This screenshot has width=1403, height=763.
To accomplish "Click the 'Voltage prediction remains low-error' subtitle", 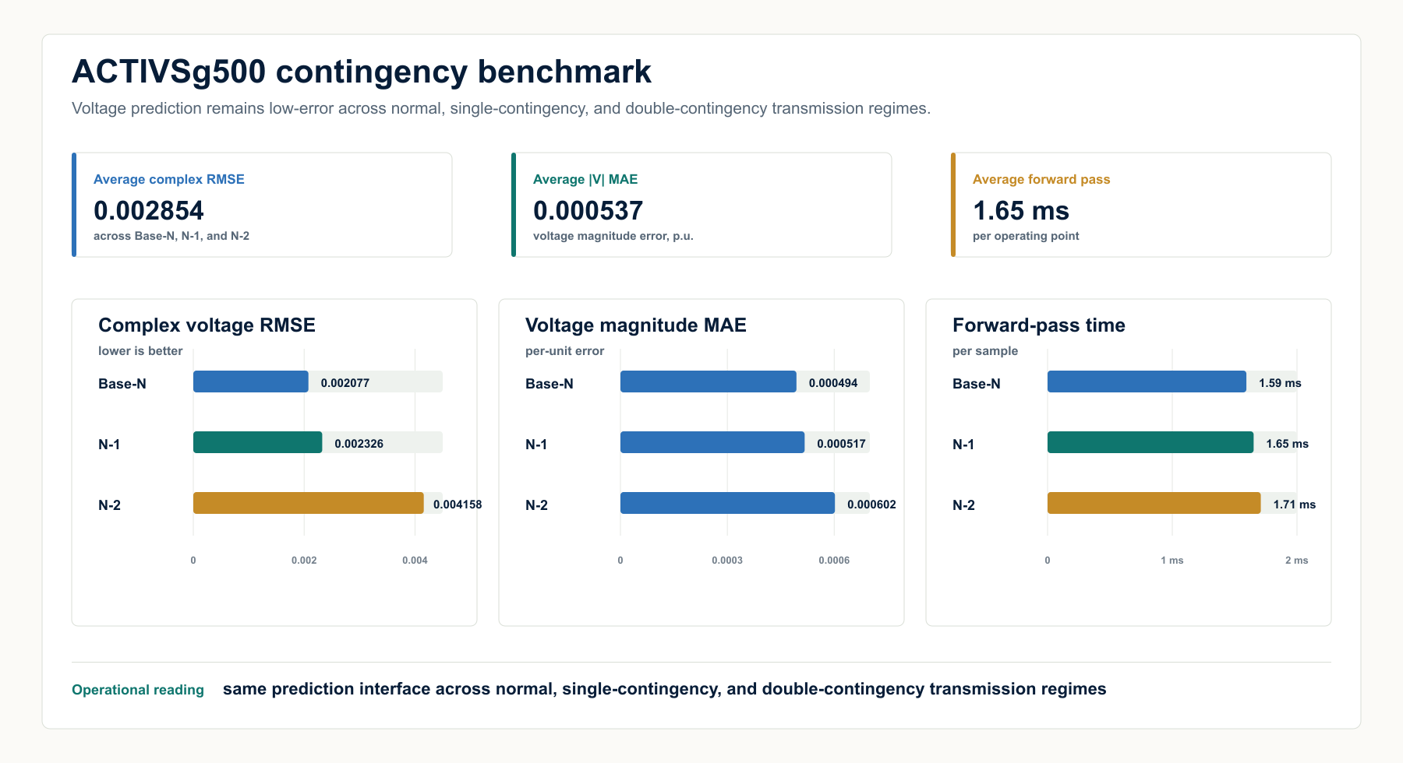I will click(x=501, y=108).
